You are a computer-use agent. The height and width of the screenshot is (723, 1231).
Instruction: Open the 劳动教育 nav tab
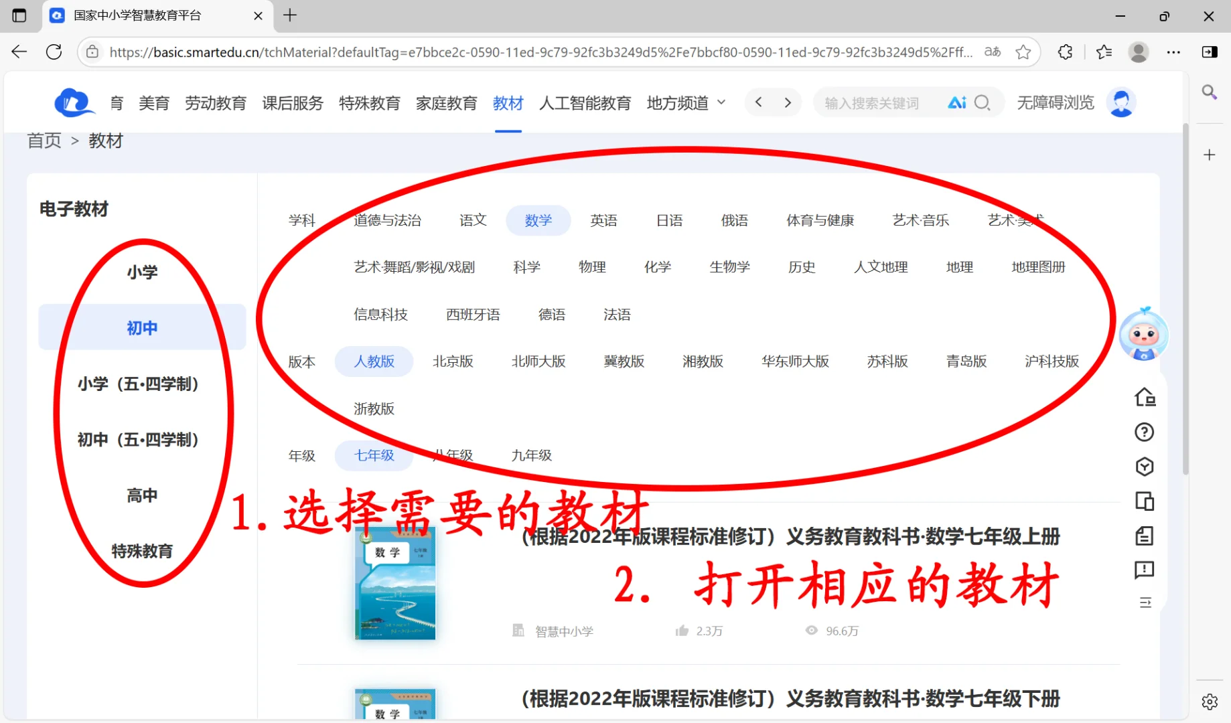tap(215, 103)
